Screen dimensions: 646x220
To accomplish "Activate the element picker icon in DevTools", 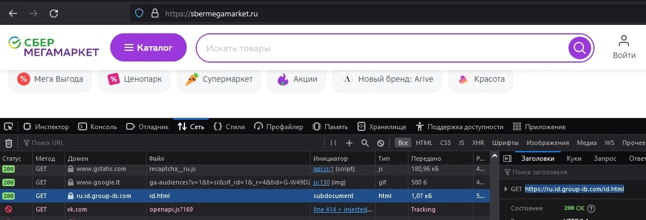I will point(8,127).
